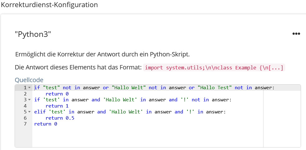Click the Quellcode label
This screenshot has height=150, width=306.
point(29,80)
